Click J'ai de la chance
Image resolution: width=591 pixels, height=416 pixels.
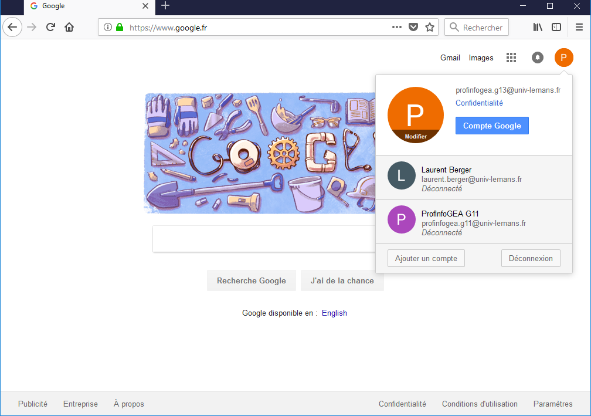tap(342, 280)
